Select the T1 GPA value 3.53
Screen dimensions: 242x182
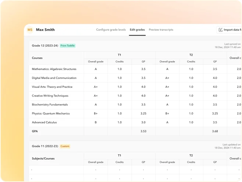tap(143, 131)
